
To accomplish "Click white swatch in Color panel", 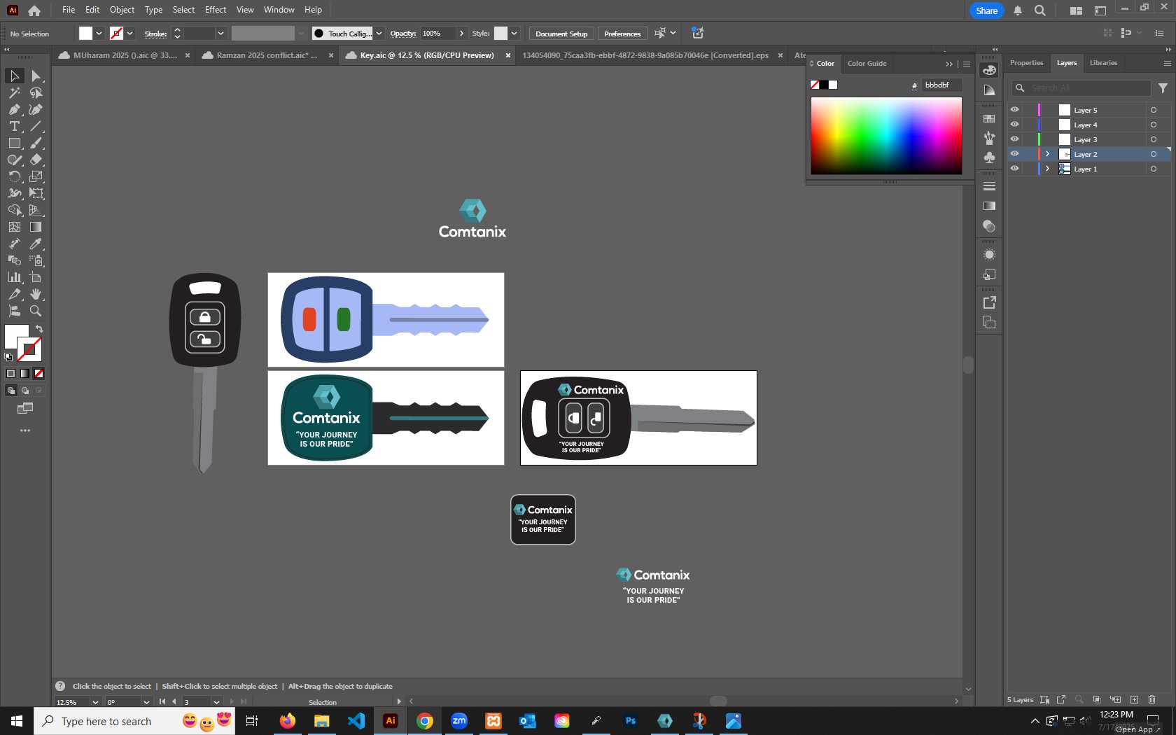I will click(833, 85).
